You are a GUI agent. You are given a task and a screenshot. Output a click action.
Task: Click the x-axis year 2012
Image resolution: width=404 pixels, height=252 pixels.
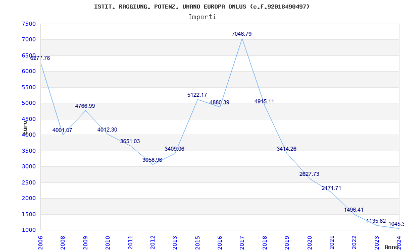pyautogui.click(x=153, y=242)
